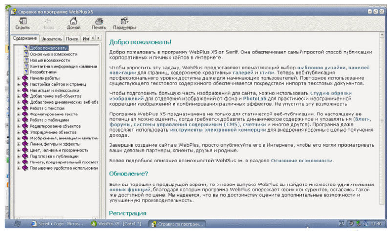Click the Windows Start button
The image size is (391, 231).
point(17,224)
